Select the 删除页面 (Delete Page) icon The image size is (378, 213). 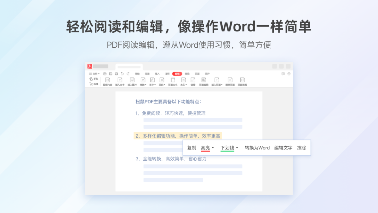(230, 80)
